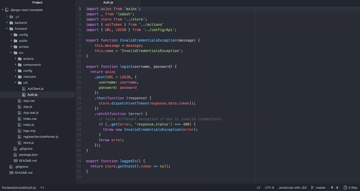Click the django-react-template repo icon
The image size is (360, 191).
(x=7, y=10)
